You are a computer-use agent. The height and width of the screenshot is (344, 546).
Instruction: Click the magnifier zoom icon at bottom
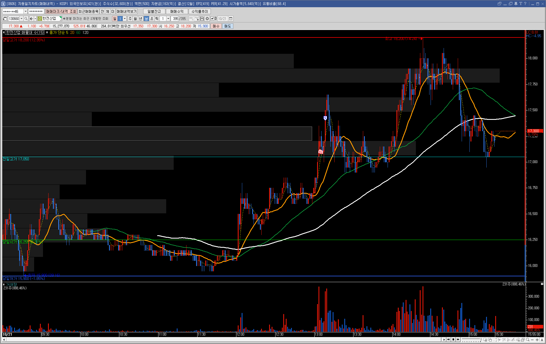[x=527, y=340]
